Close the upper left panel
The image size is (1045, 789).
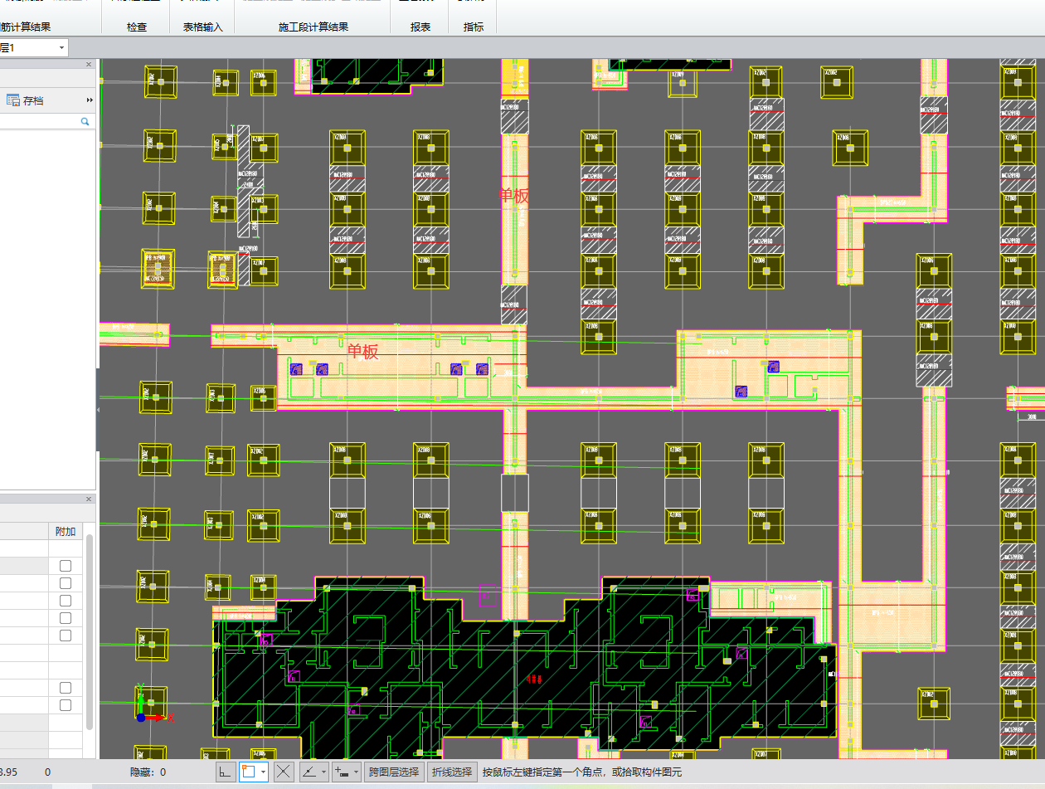coord(89,65)
